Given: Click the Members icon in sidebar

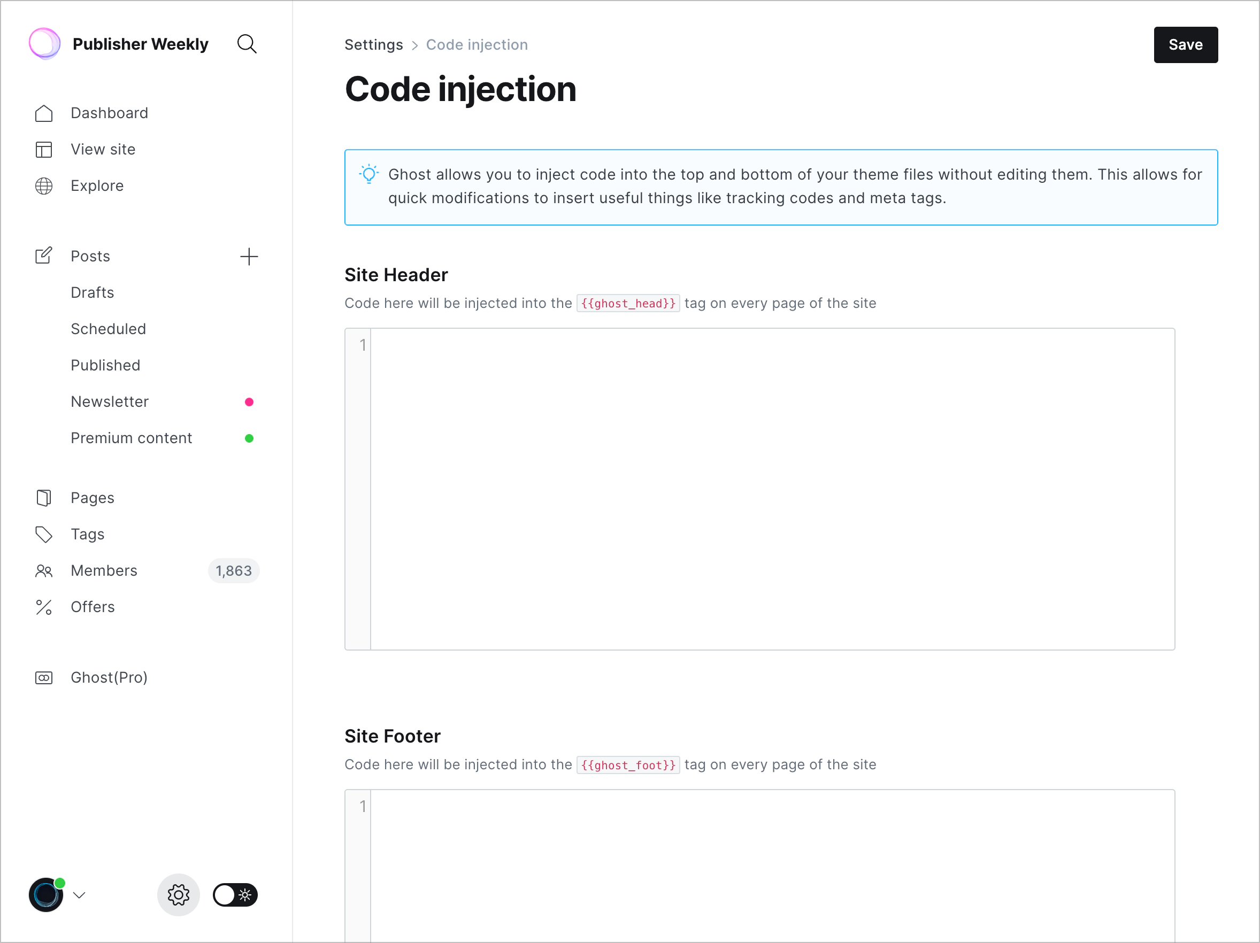Looking at the screenshot, I should tap(44, 570).
